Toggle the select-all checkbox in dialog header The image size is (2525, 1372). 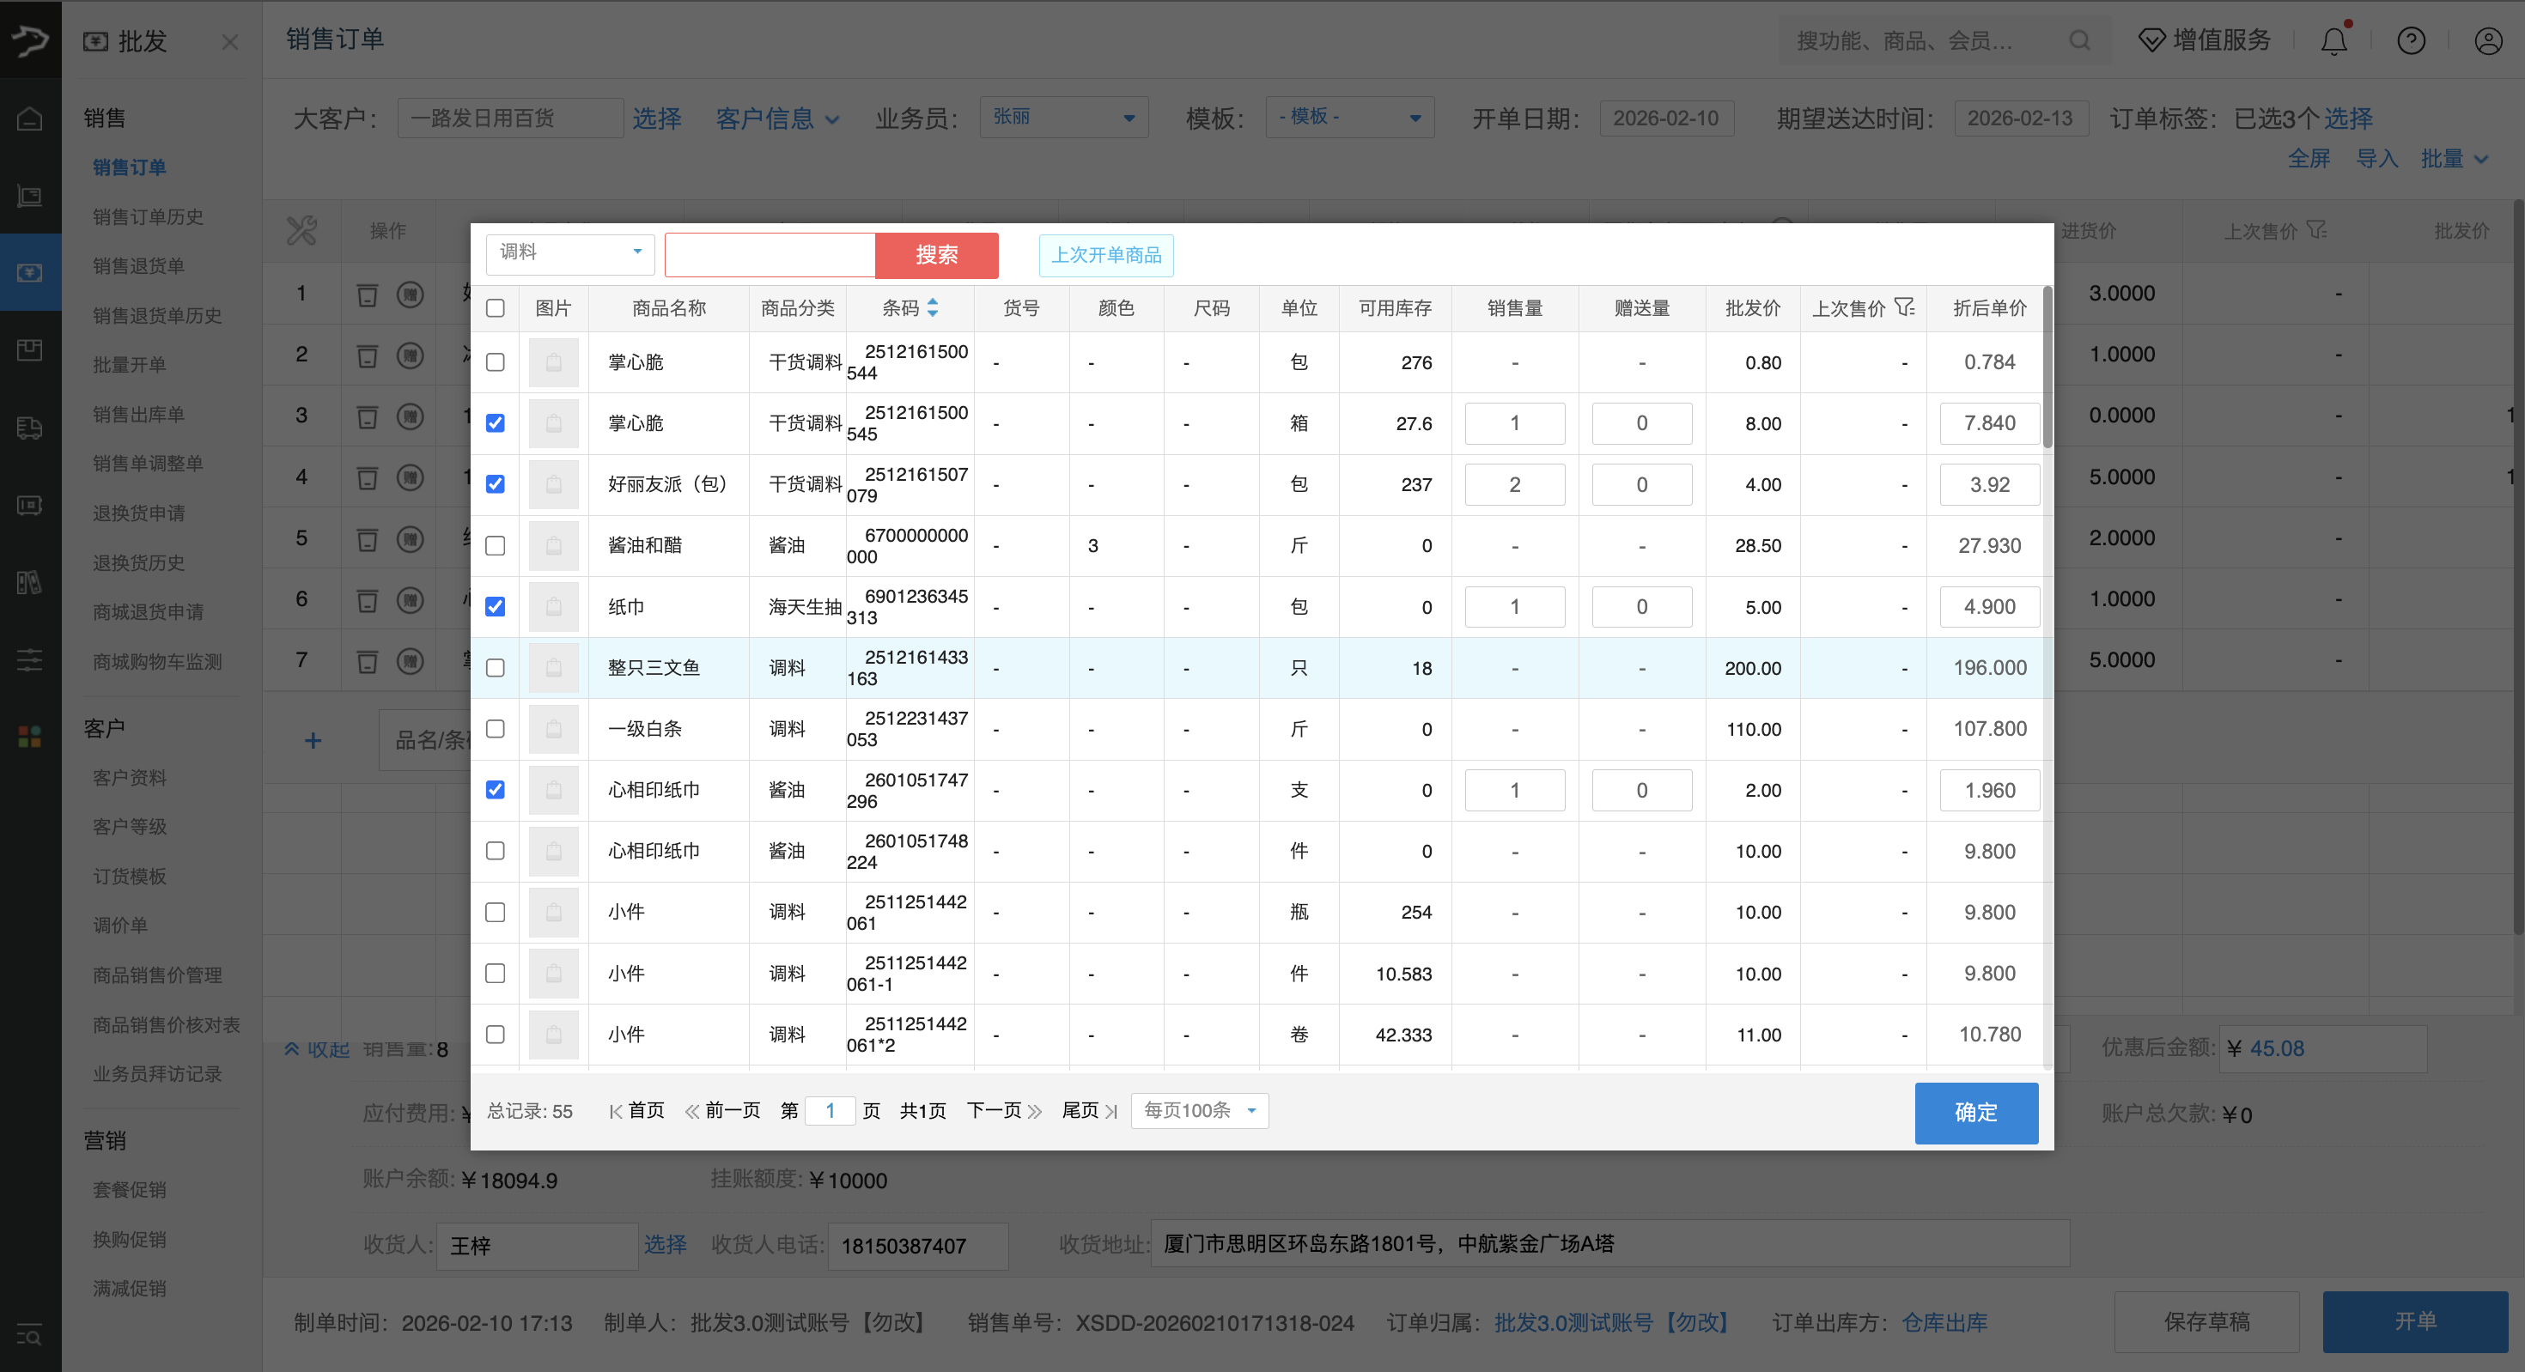click(495, 307)
